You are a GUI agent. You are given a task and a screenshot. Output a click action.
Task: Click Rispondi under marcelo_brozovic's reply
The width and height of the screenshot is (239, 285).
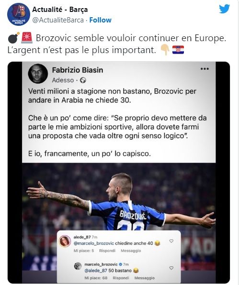(x=121, y=278)
